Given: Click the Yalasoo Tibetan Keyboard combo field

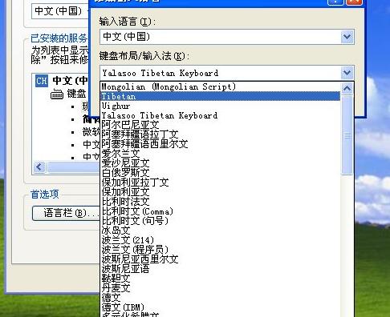Looking at the screenshot, I should pos(227,73).
